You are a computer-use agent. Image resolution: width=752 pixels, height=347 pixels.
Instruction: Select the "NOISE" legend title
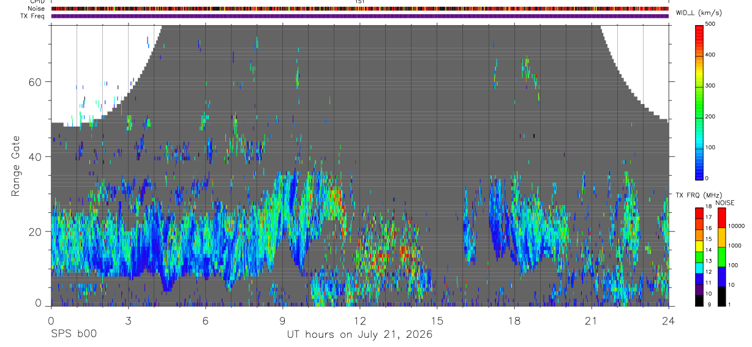725,203
